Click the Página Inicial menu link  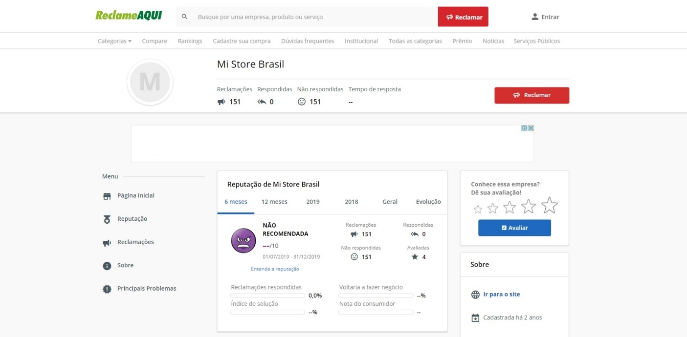click(x=136, y=196)
